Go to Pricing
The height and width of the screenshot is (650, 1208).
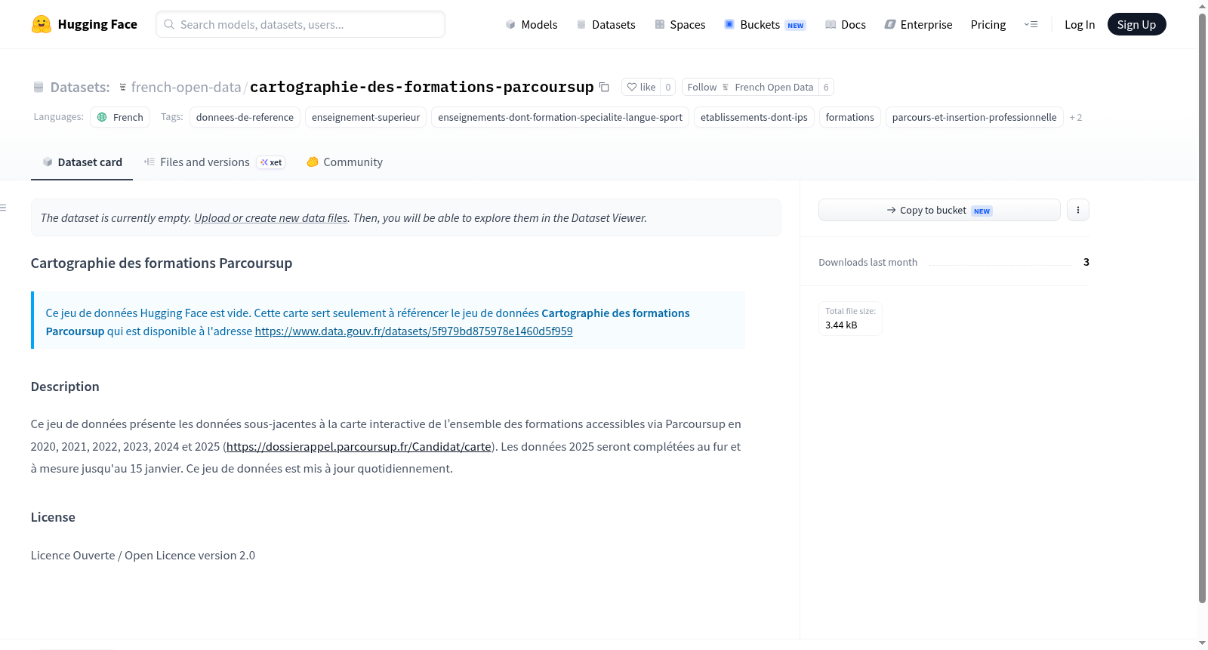click(988, 24)
